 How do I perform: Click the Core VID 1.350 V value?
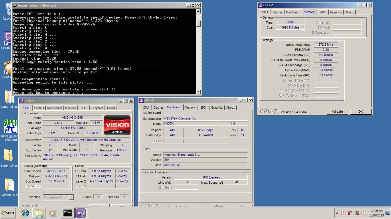pos(92,133)
